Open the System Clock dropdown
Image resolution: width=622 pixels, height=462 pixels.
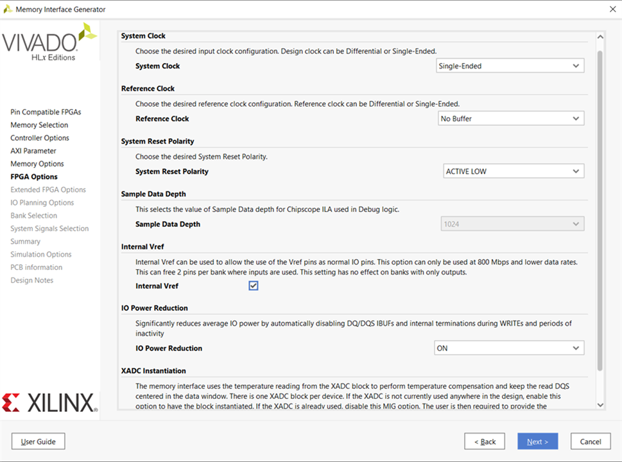pos(510,66)
